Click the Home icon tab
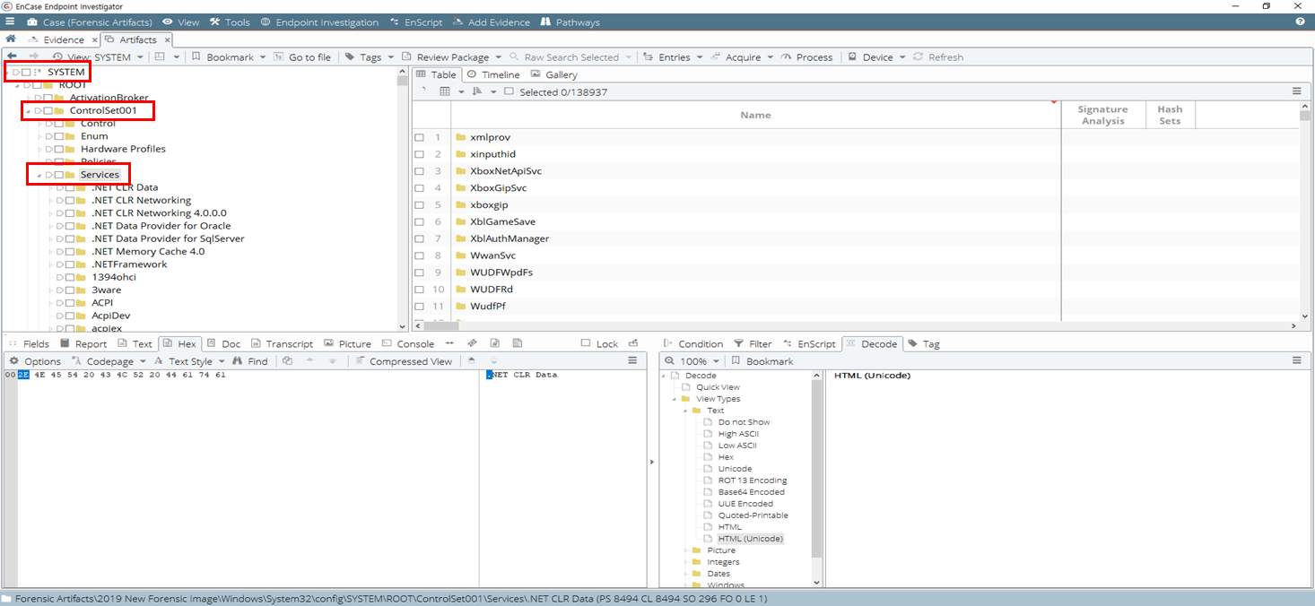1315x606 pixels. [11, 39]
